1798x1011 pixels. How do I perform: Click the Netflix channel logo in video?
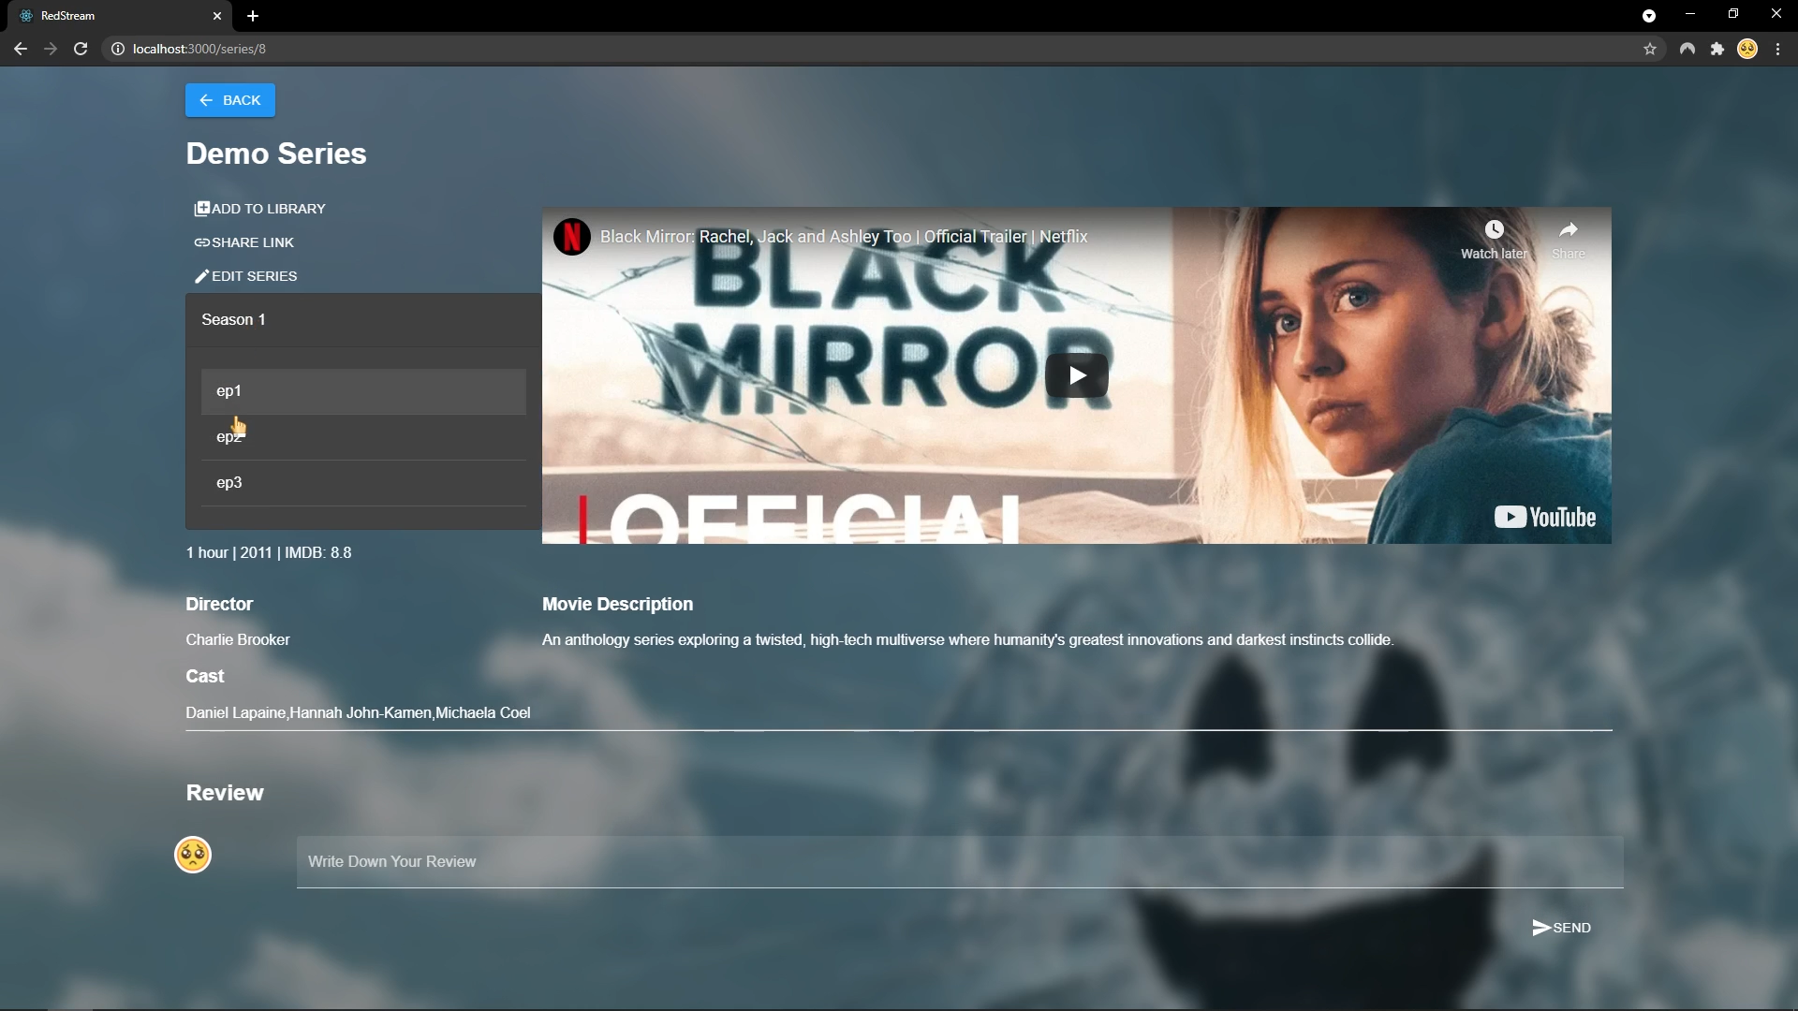click(571, 237)
